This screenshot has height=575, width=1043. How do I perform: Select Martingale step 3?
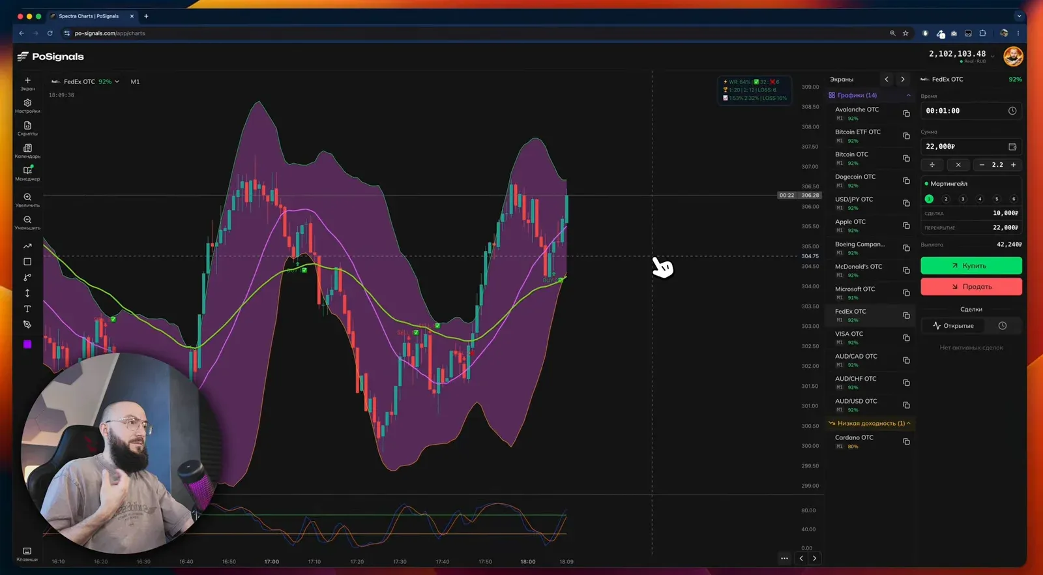tap(963, 199)
